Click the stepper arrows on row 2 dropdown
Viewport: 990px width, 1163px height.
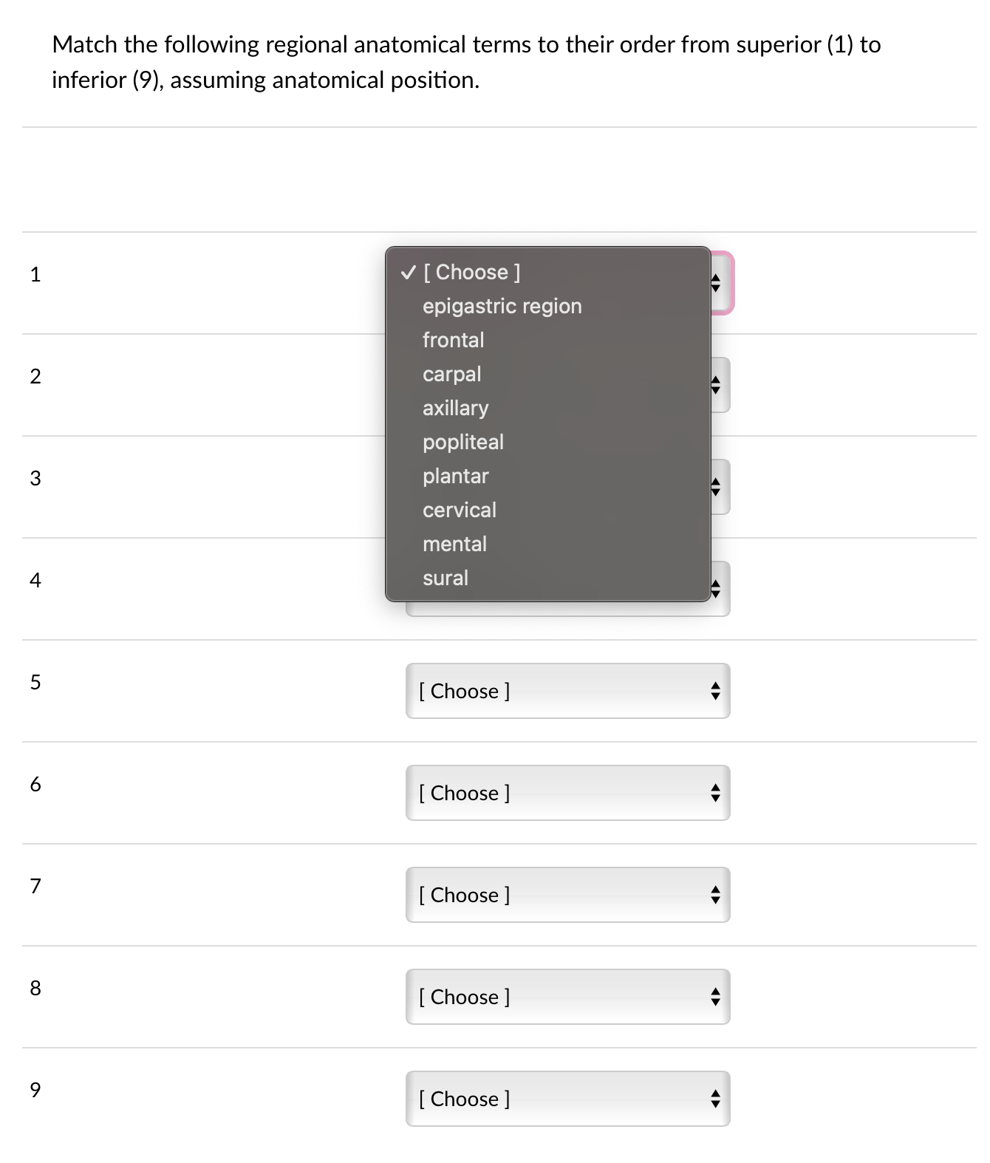pyautogui.click(x=717, y=383)
